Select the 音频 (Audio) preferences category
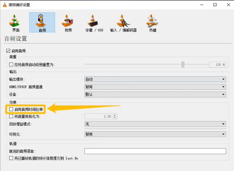This screenshot has height=171, width=234. click(42, 23)
